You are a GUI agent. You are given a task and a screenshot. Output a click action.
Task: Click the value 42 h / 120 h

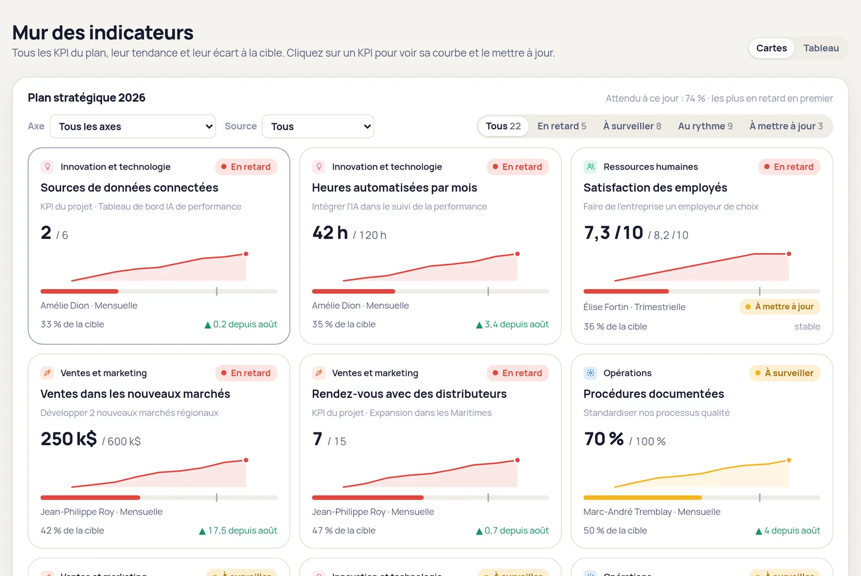coord(349,233)
